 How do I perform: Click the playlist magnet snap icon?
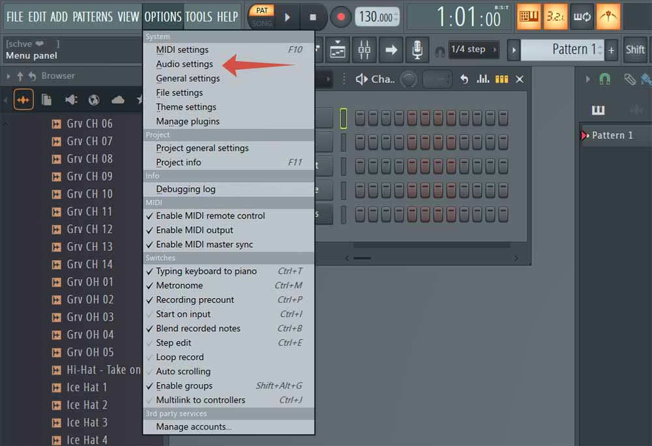pos(605,79)
